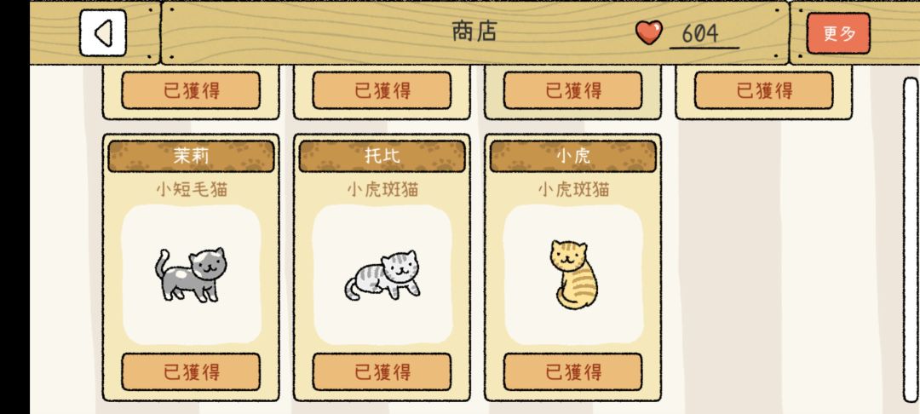Click the 托比 name banner
Screen dimensions: 920x414
382,156
